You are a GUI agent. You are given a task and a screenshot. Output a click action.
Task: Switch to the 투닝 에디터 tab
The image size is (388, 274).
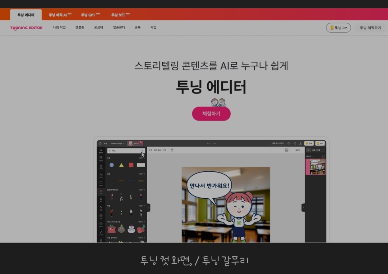26,15
